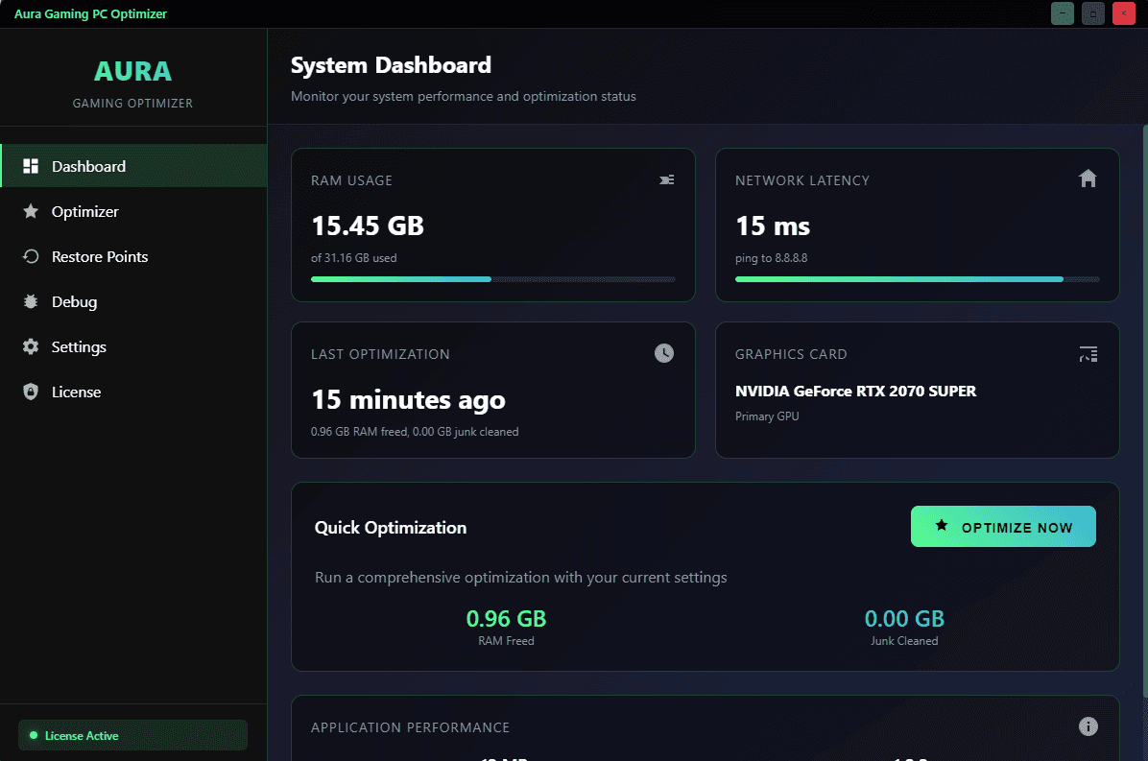The height and width of the screenshot is (761, 1148).
Task: Click the GPU icon on the Graphics Card panel
Action: tap(1088, 353)
